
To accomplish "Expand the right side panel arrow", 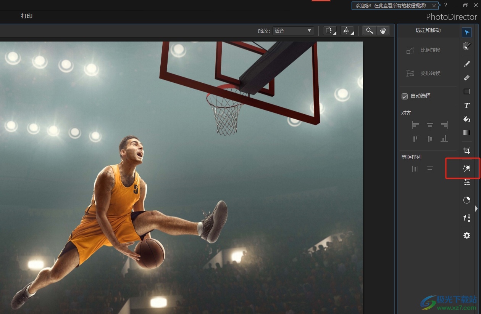I will pos(476,208).
